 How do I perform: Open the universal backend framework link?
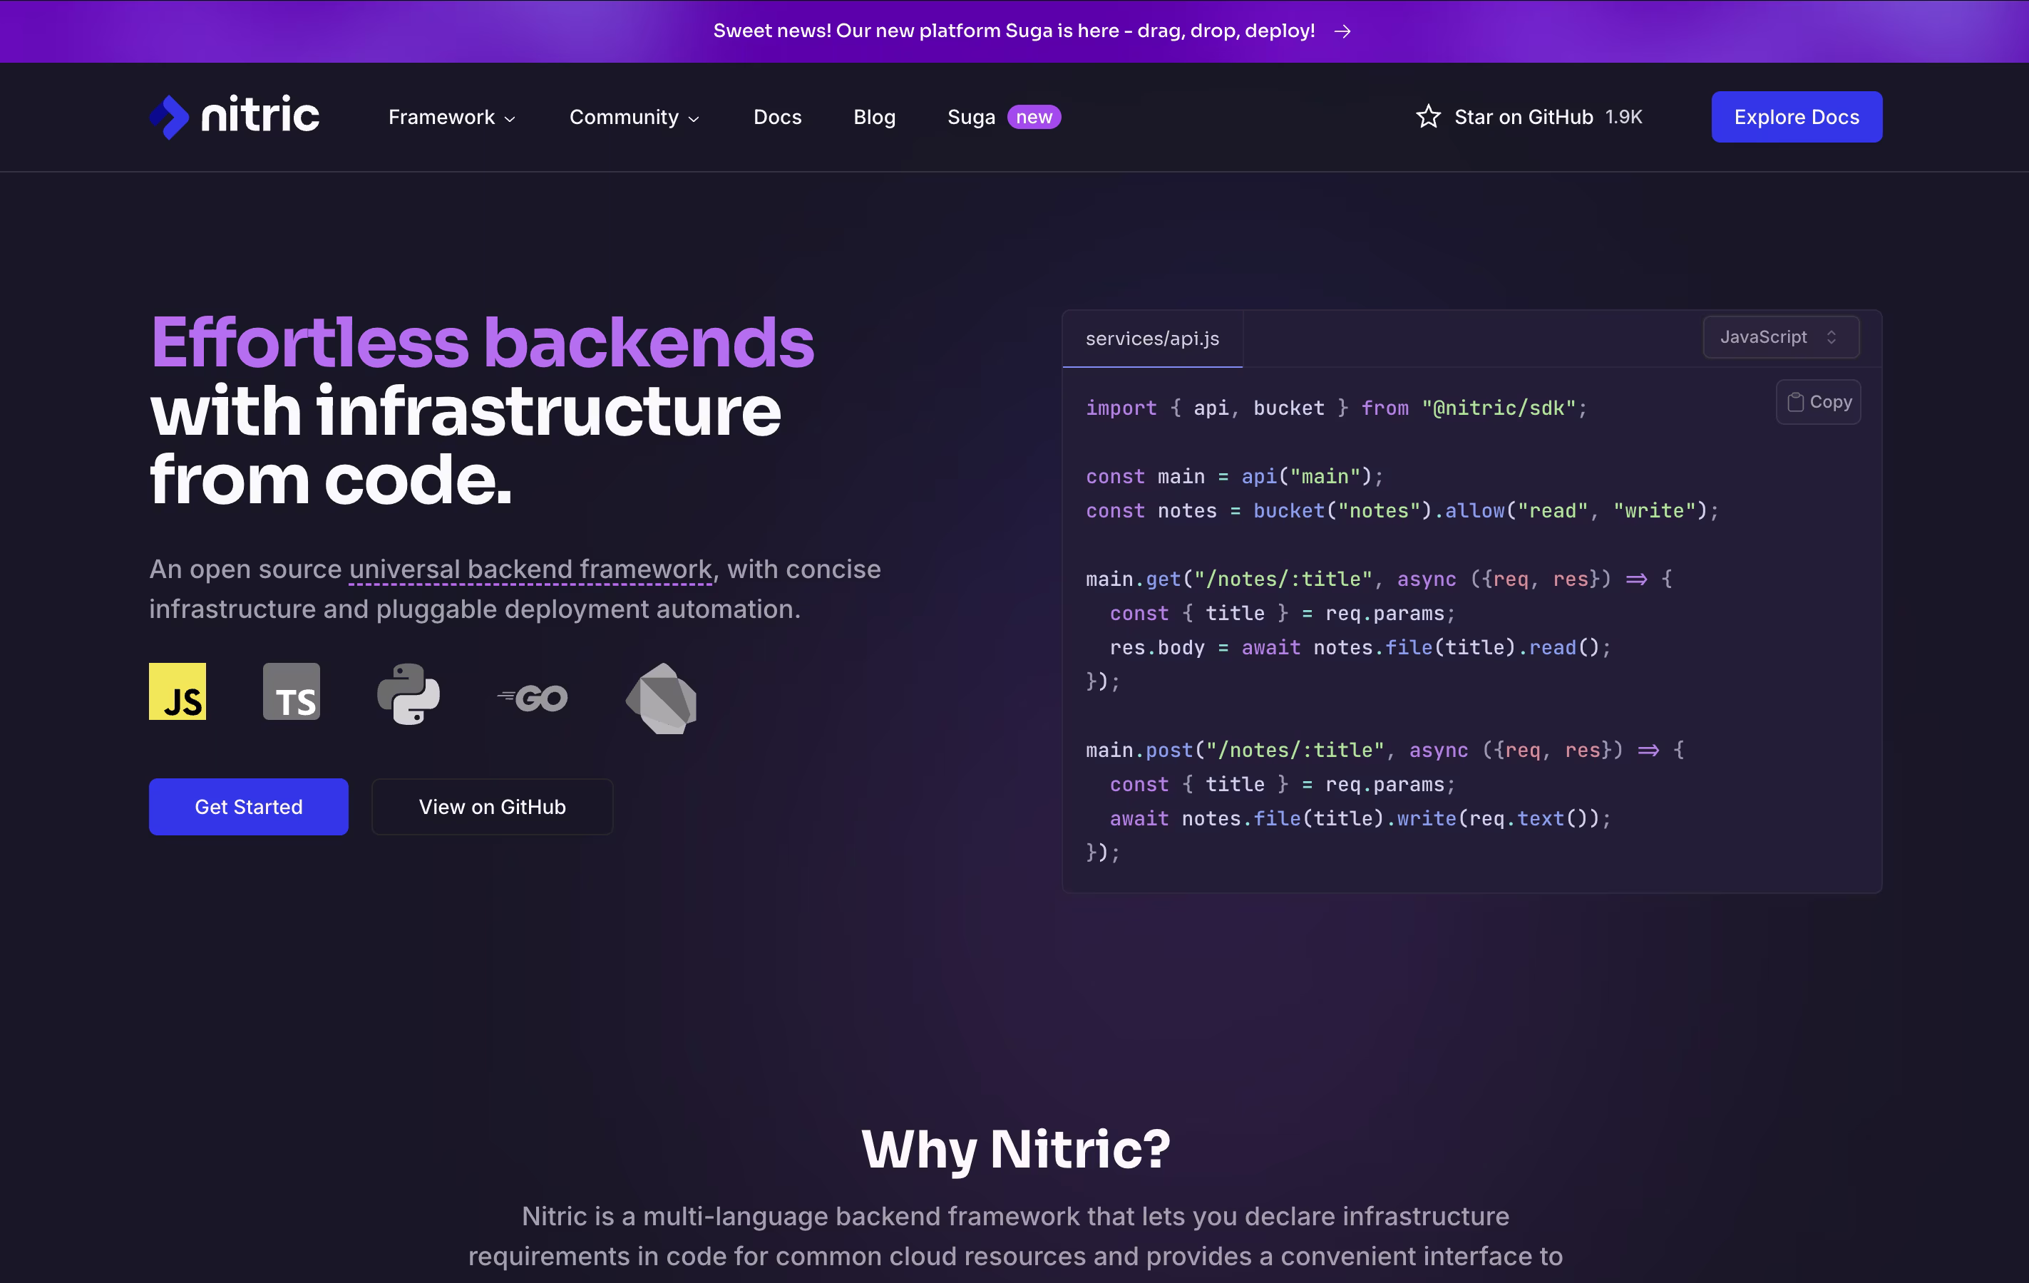(531, 570)
